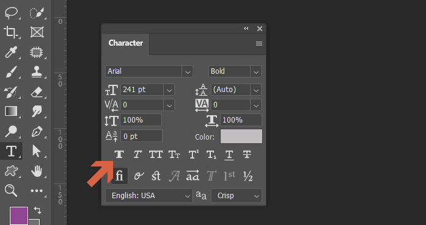Click the baseline shift 0 pt field
This screenshot has height=225, width=426.
(x=141, y=136)
